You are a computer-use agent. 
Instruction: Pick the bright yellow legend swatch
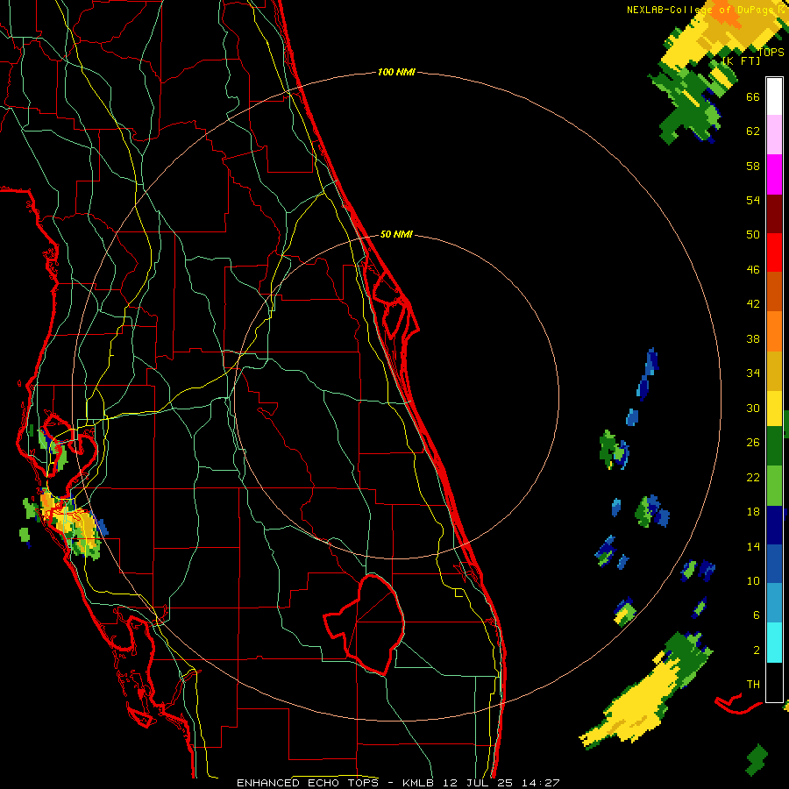(x=774, y=408)
